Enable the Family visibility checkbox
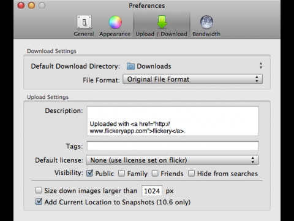294x221 pixels. point(122,173)
